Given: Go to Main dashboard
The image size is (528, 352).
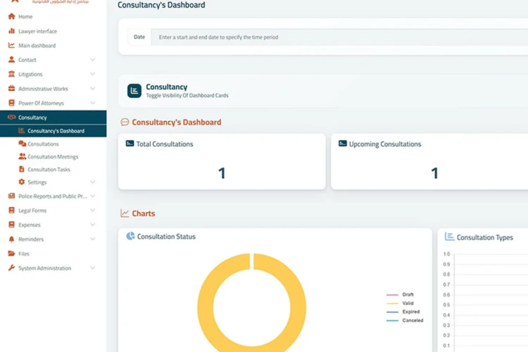Looking at the screenshot, I should pyautogui.click(x=54, y=46).
